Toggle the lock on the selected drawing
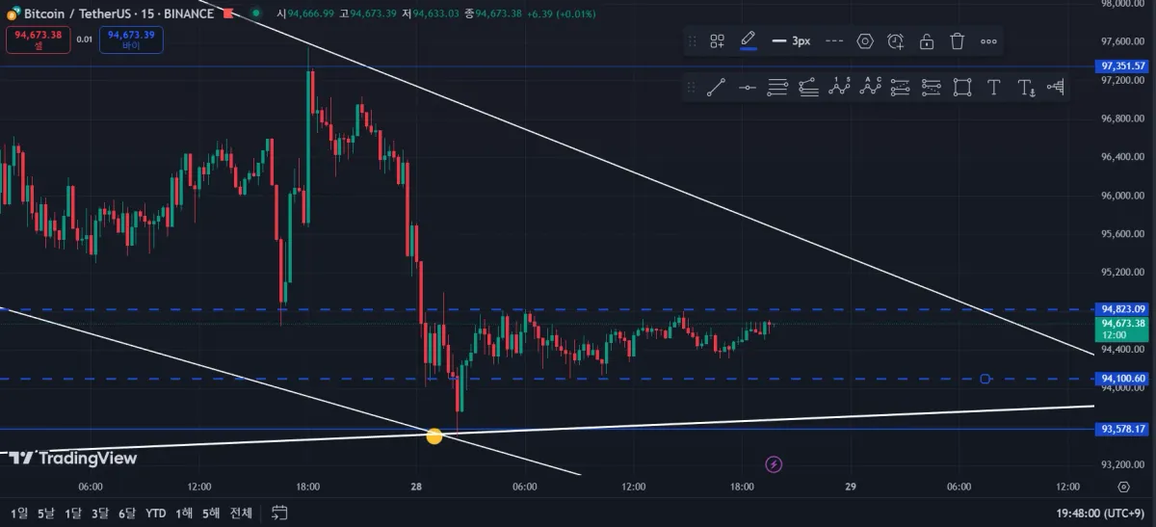 (x=926, y=41)
